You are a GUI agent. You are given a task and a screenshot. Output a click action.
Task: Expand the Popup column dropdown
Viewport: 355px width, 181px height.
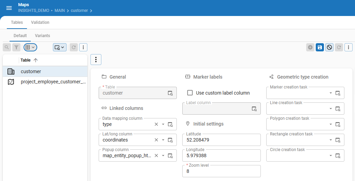[163, 155]
